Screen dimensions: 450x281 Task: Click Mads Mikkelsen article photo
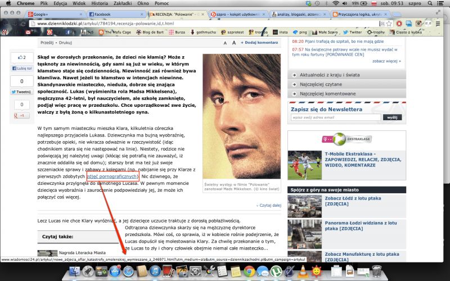tap(242, 116)
